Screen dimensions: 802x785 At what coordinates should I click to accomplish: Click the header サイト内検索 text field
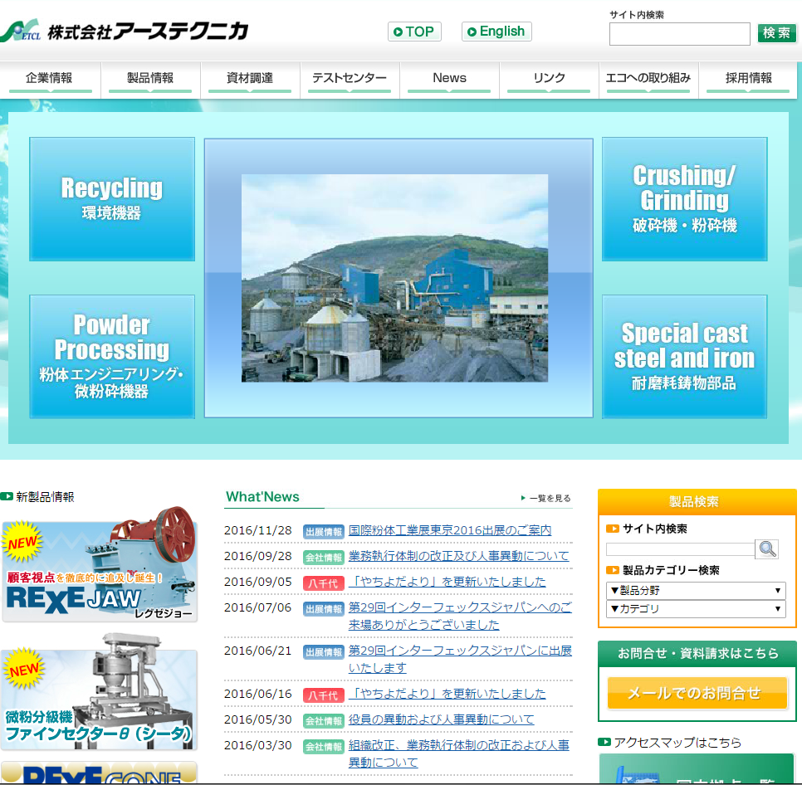tap(679, 34)
